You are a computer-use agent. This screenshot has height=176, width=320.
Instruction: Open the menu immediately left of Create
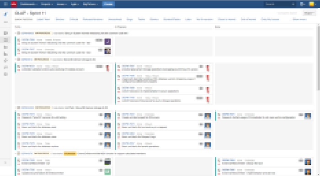click(x=91, y=4)
